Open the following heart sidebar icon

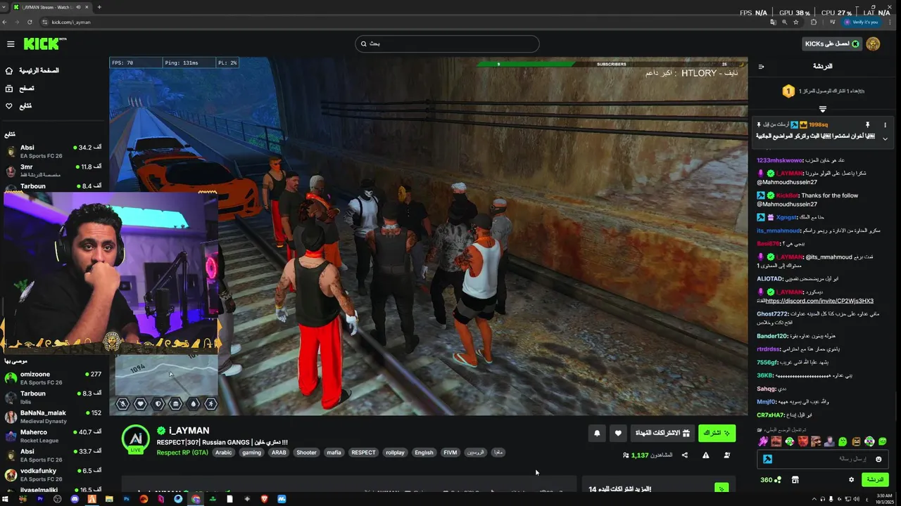(x=9, y=106)
